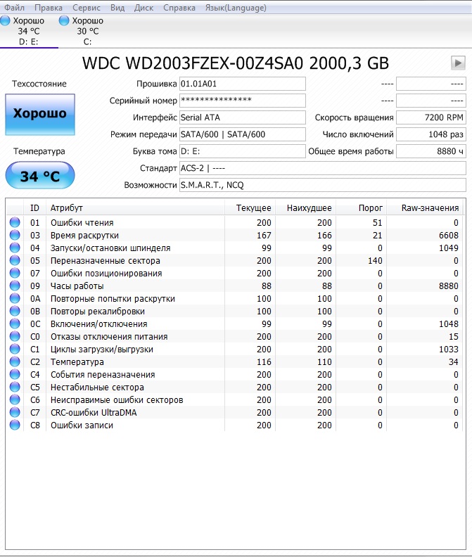Click status icon for Повторы рекалибровки row
472x557 pixels.
click(15, 311)
